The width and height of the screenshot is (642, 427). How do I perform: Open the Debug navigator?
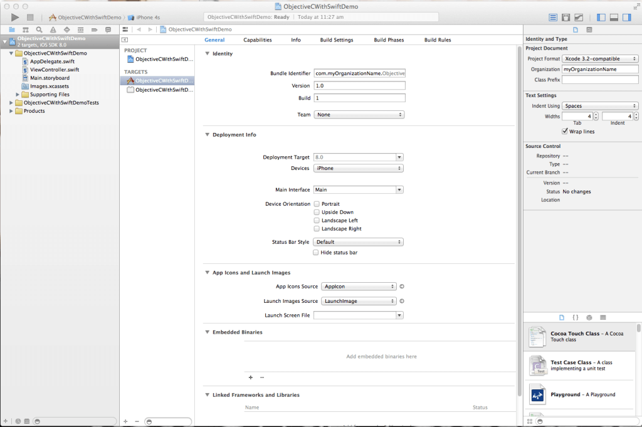point(81,29)
